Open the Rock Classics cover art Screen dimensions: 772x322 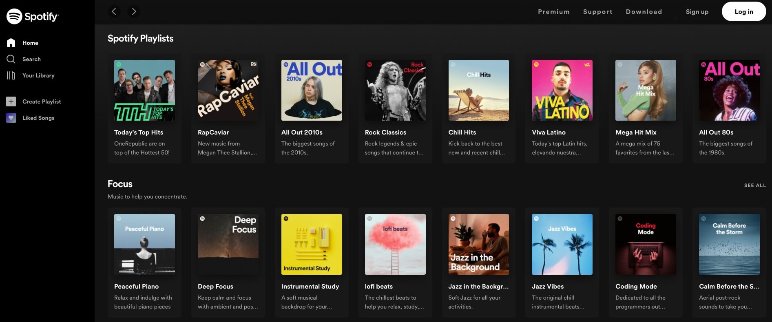tap(395, 90)
